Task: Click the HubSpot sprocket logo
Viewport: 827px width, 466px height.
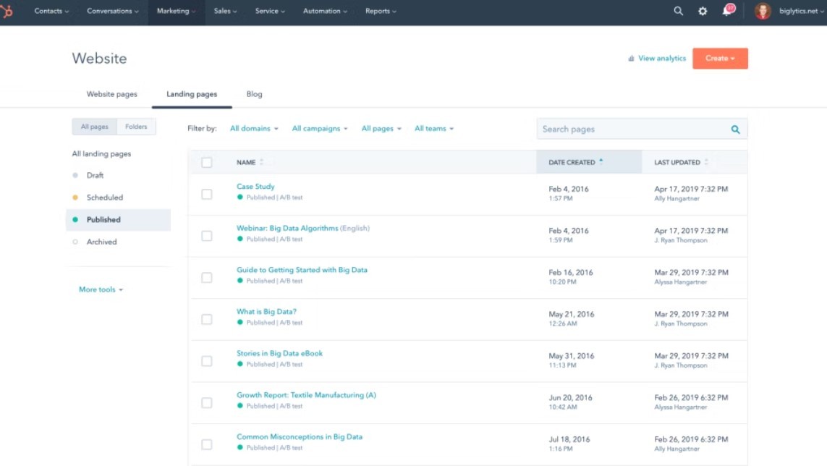Action: pyautogui.click(x=7, y=12)
